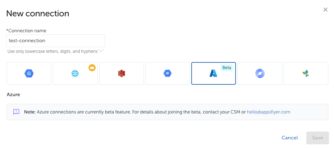Select the Azure connection tile
This screenshot has width=334, height=150.
(214, 73)
